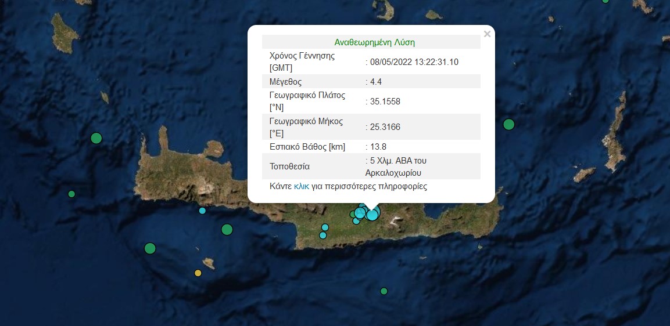Close the earthquake info popup
Image resolution: width=670 pixels, height=326 pixels.
[487, 34]
